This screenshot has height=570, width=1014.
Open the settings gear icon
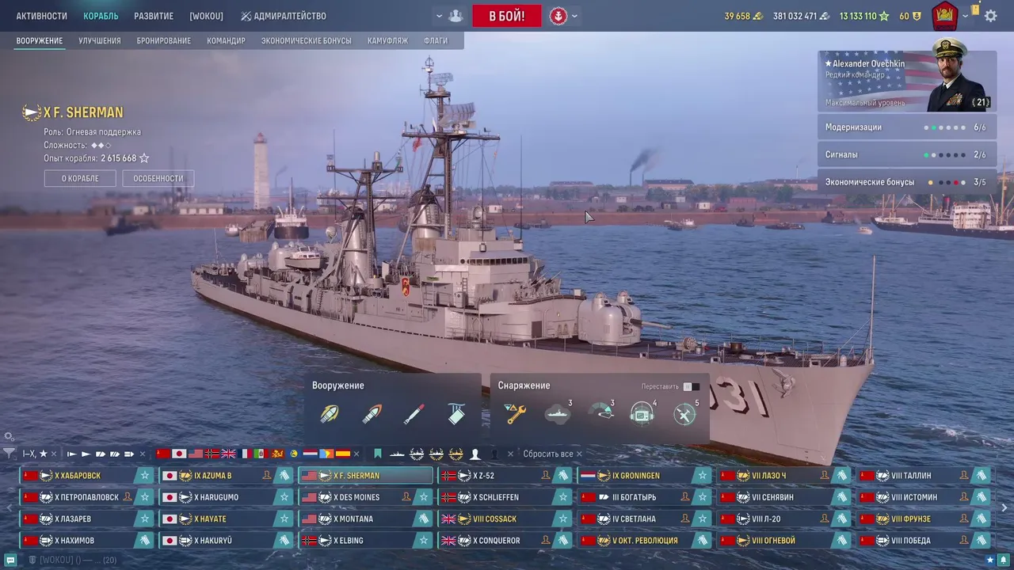pyautogui.click(x=990, y=16)
